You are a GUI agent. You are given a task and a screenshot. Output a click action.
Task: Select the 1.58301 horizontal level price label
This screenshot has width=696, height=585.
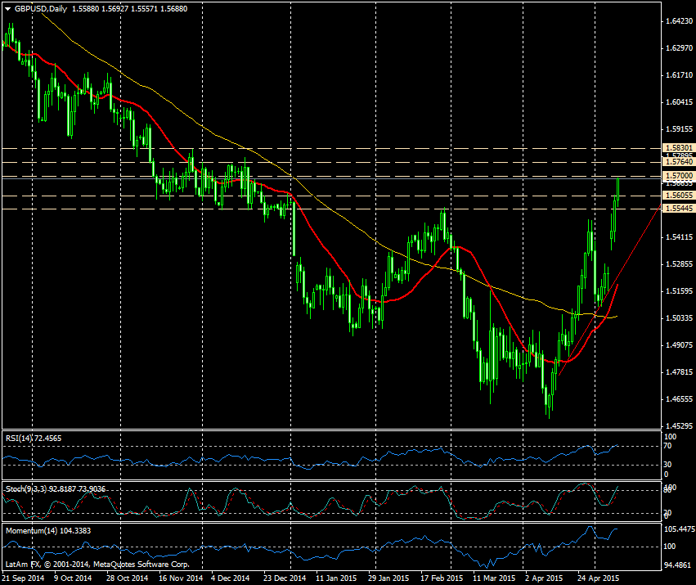click(x=676, y=148)
